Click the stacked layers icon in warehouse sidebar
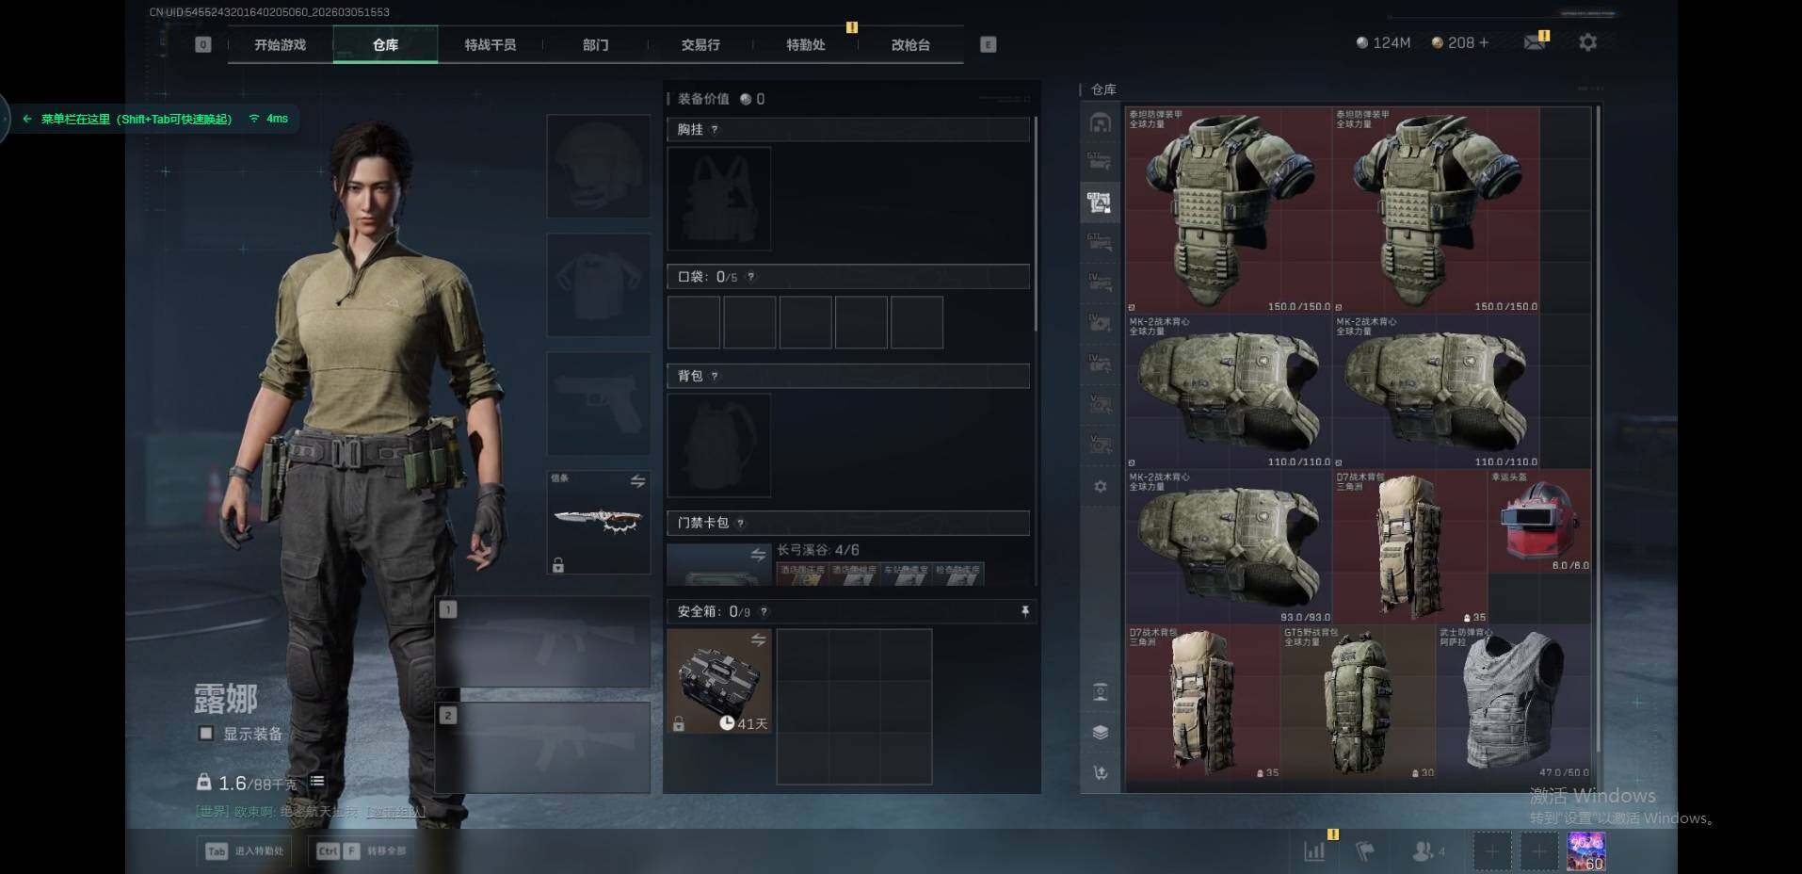The width and height of the screenshot is (1802, 874). [x=1100, y=732]
